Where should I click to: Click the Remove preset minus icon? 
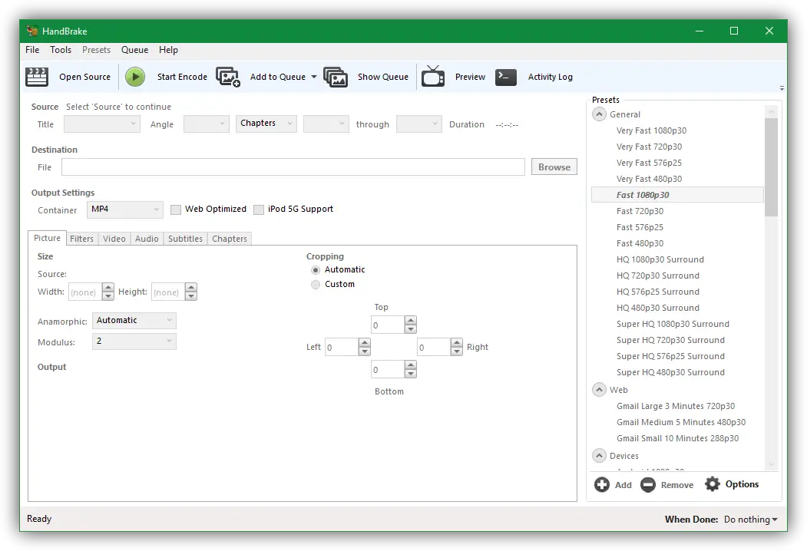tap(648, 485)
